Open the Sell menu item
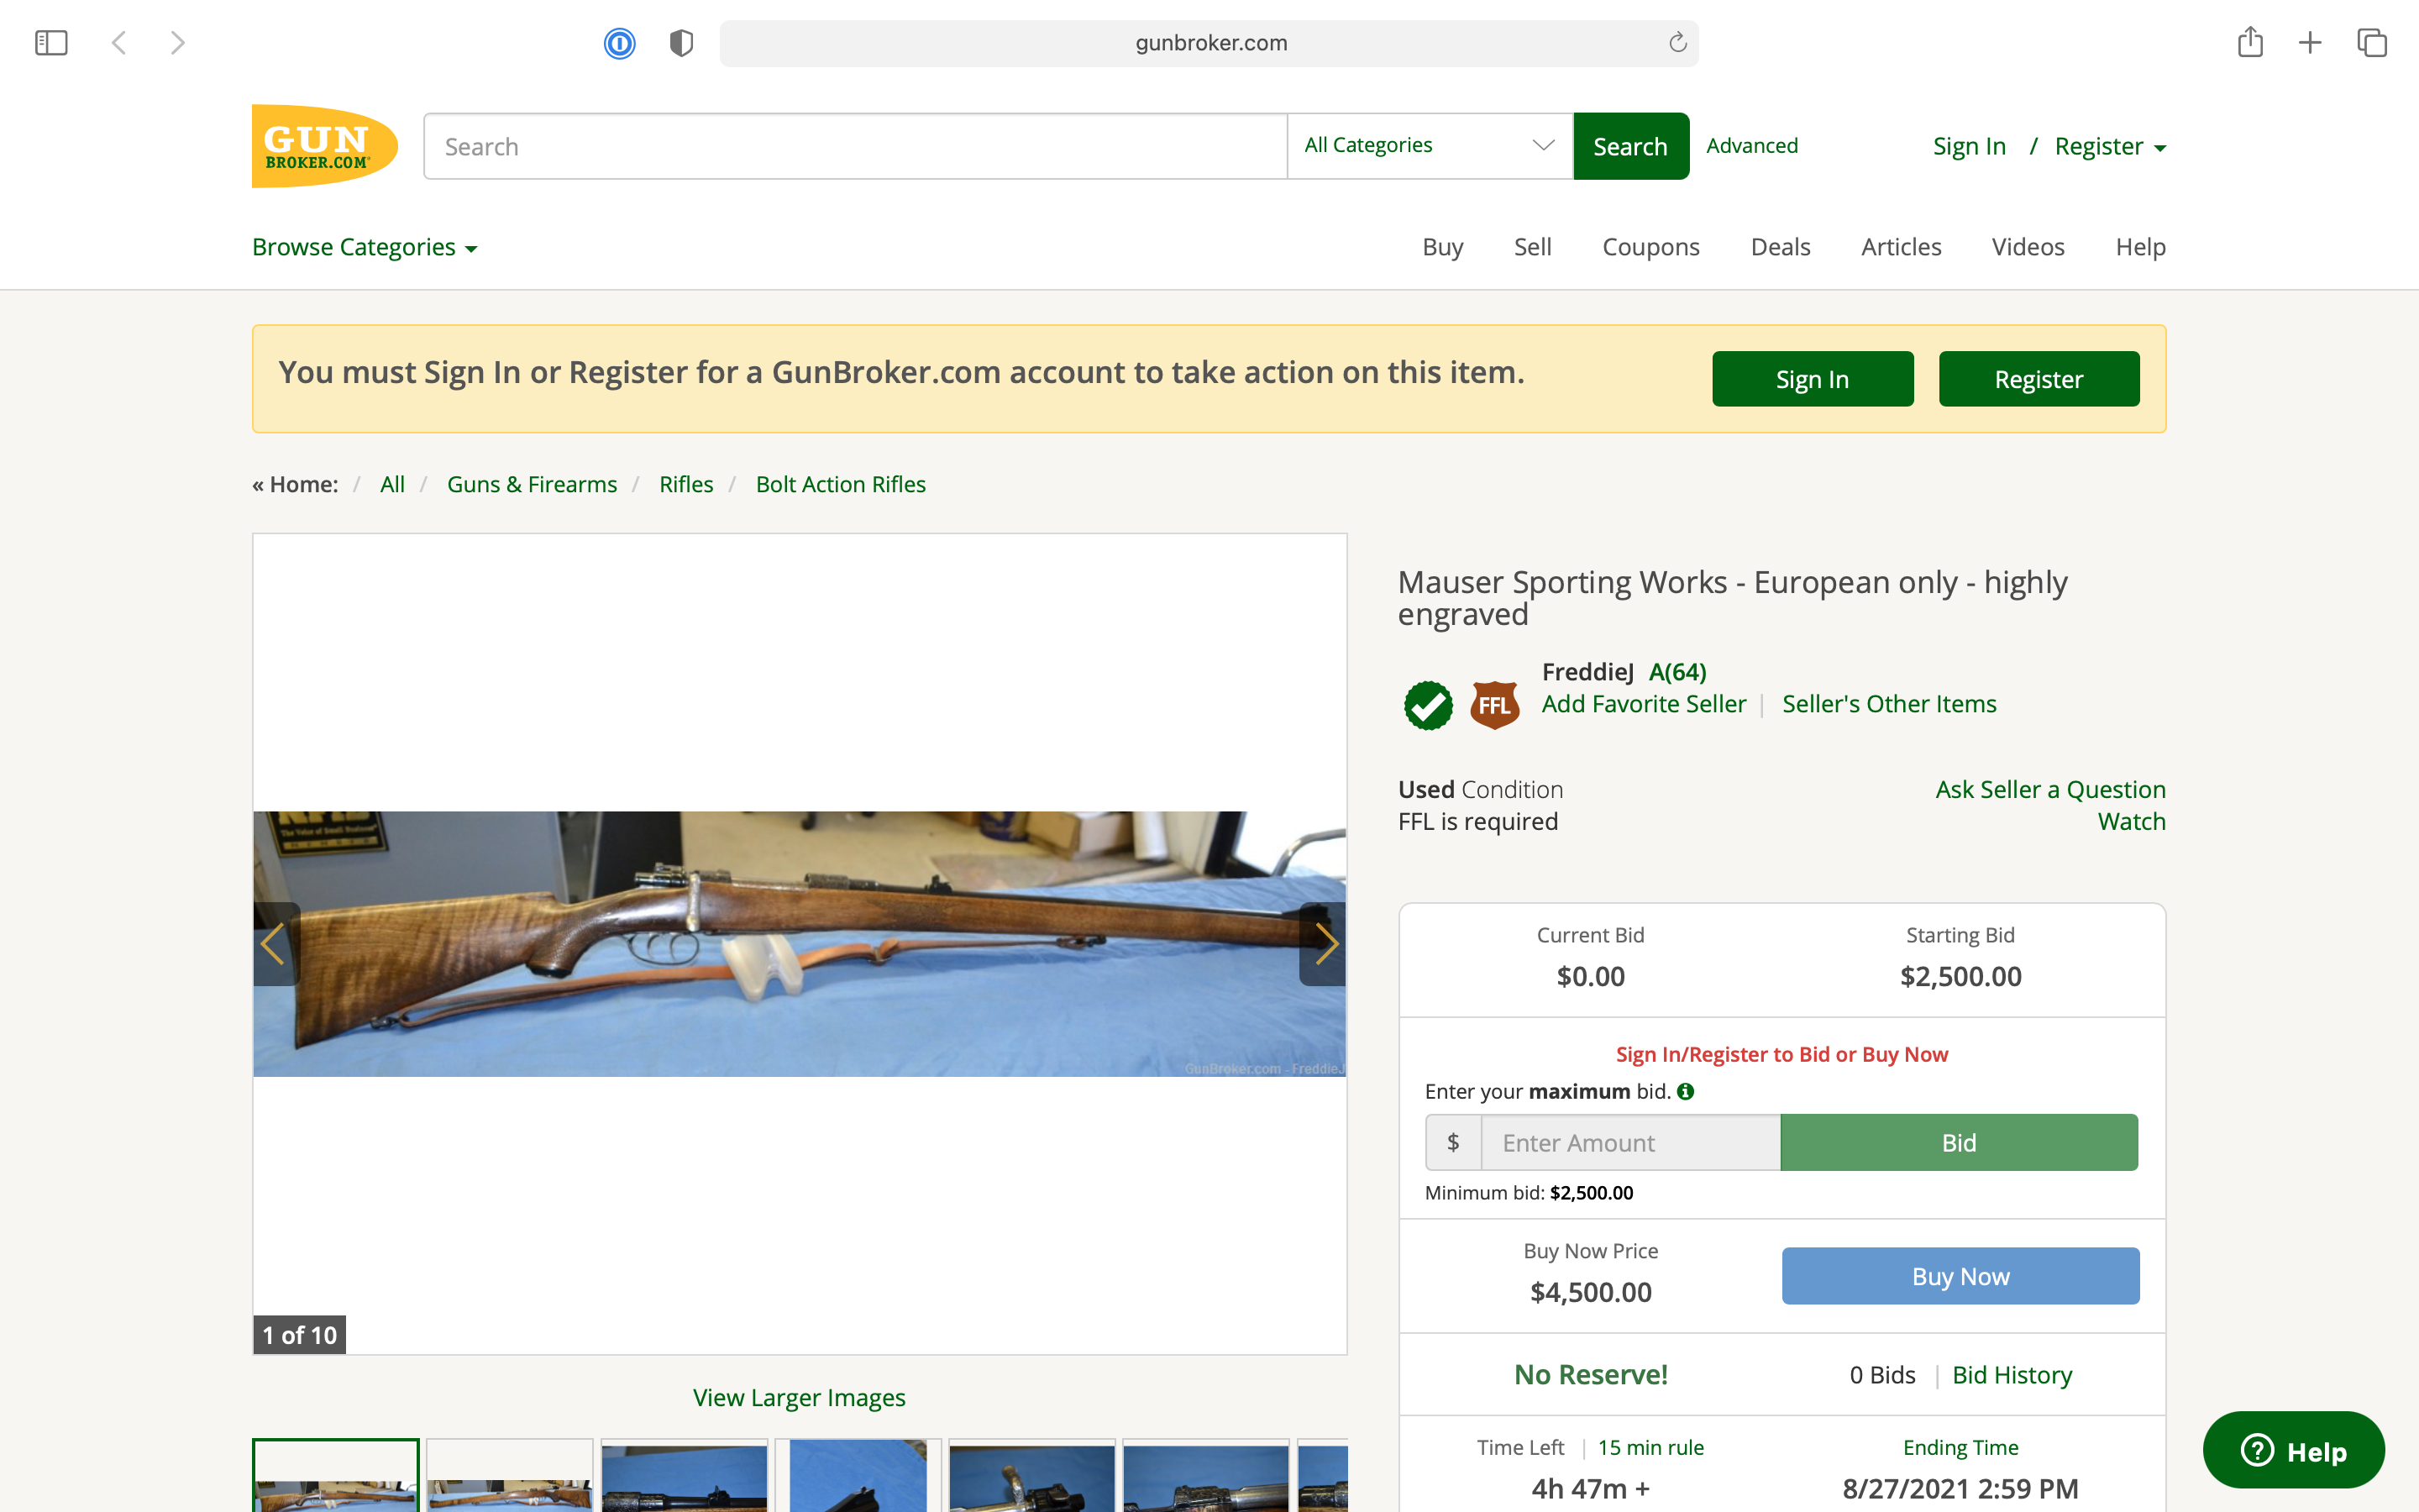Viewport: 2419px width, 1512px height. 1532,247
